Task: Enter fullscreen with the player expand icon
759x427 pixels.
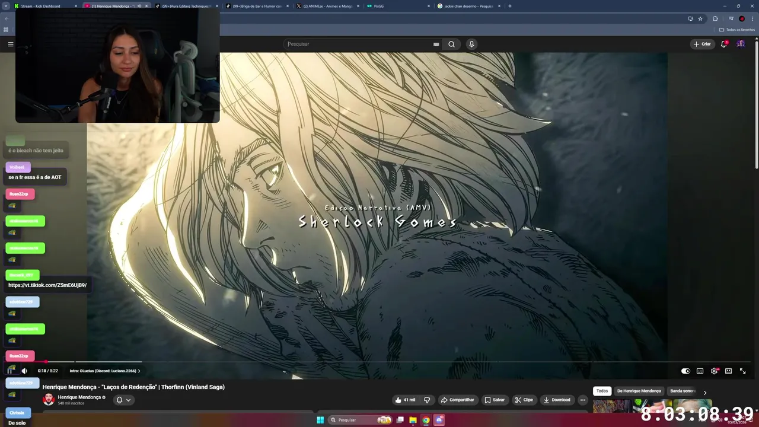Action: click(742, 371)
